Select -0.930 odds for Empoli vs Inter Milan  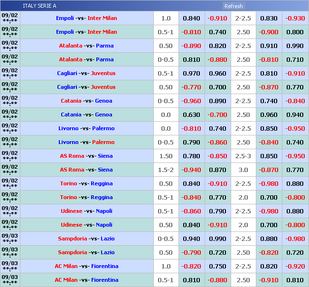click(295, 18)
